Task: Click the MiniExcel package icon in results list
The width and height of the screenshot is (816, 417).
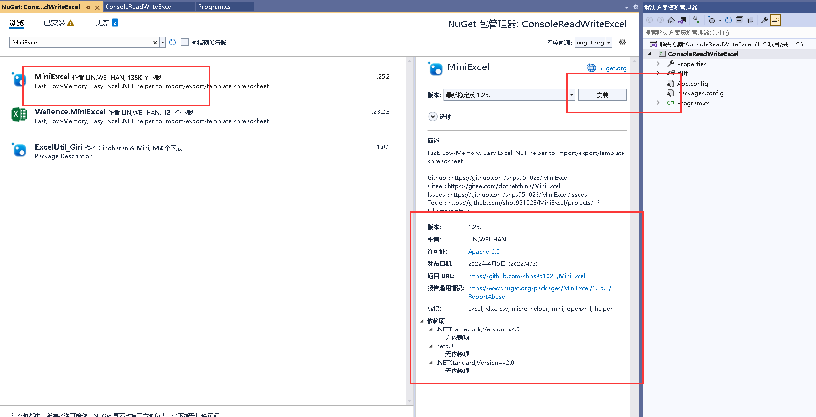Action: (x=19, y=79)
